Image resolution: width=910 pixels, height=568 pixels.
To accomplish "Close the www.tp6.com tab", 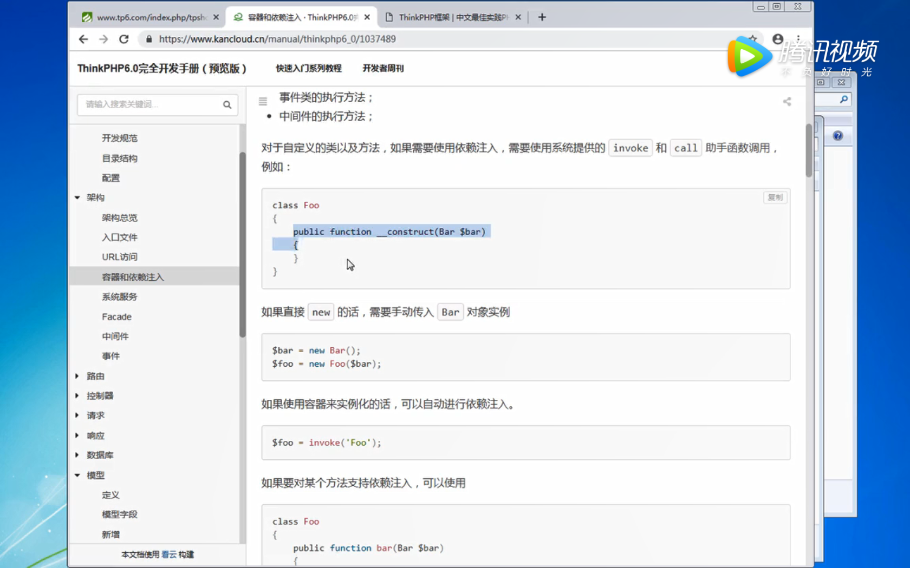I will 216,17.
